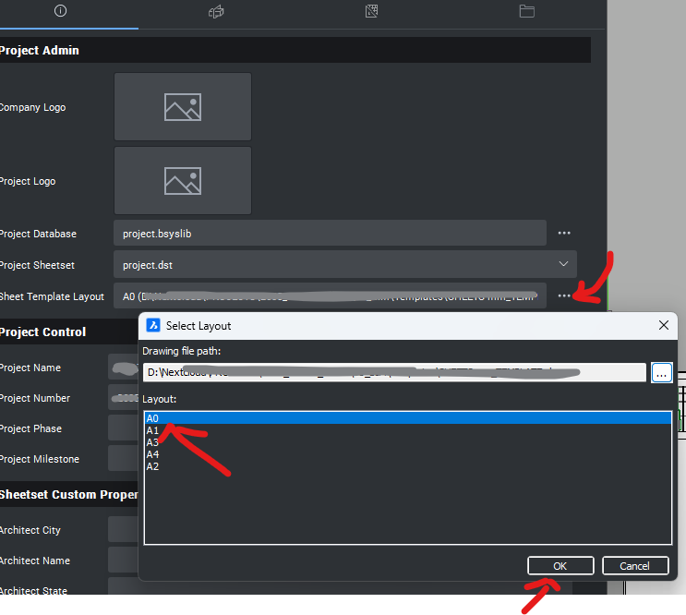Cancel the Select Layout dialog
This screenshot has height=615, width=686.
(635, 566)
